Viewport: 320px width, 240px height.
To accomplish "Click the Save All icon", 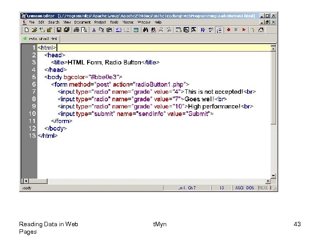I will [67, 30].
